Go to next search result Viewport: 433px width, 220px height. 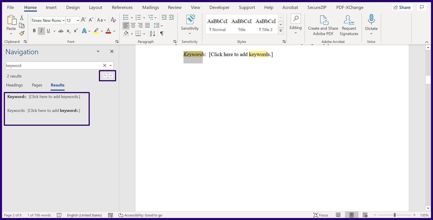pyautogui.click(x=111, y=75)
